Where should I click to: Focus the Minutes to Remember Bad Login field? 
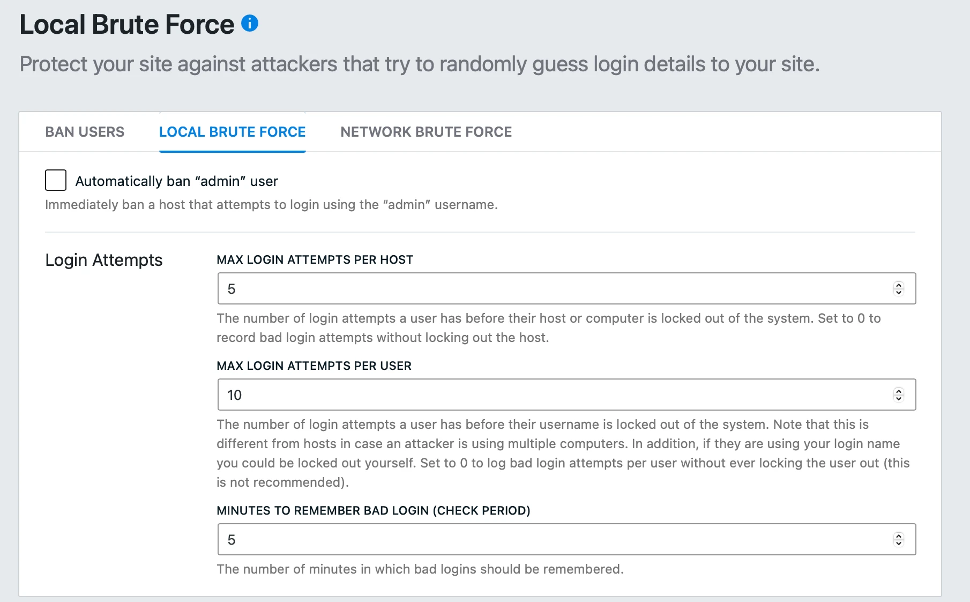click(552, 540)
